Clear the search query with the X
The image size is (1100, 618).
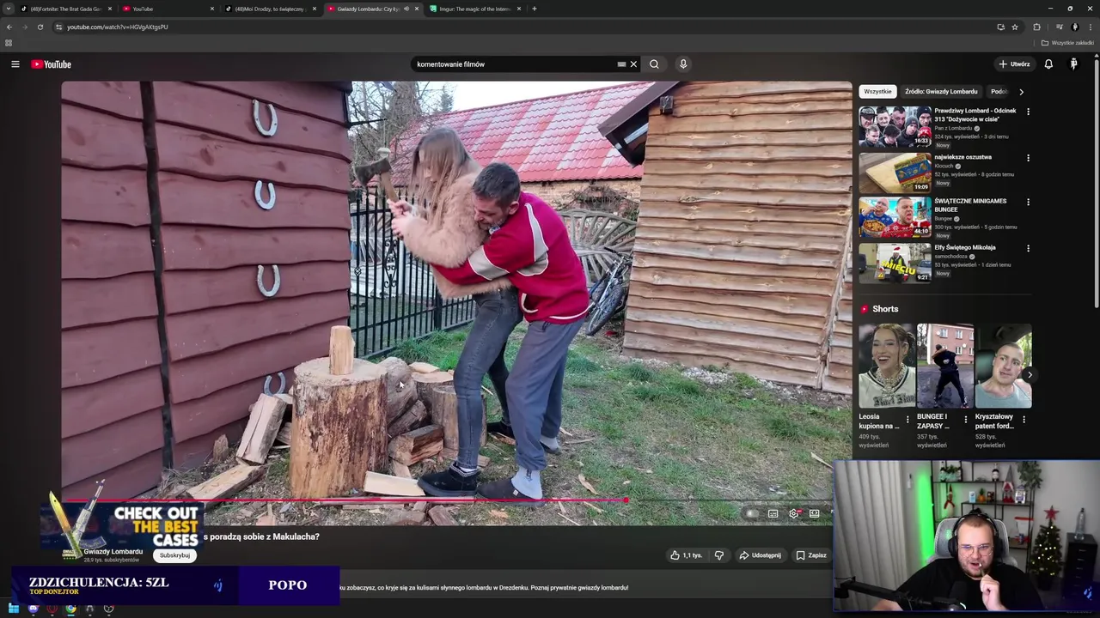pyautogui.click(x=633, y=64)
